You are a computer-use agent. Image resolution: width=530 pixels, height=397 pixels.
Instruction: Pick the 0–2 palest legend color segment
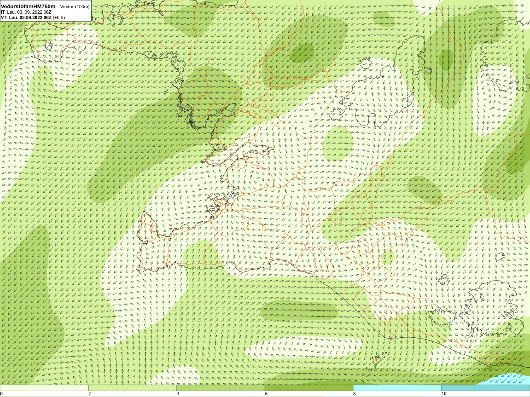tap(44, 388)
